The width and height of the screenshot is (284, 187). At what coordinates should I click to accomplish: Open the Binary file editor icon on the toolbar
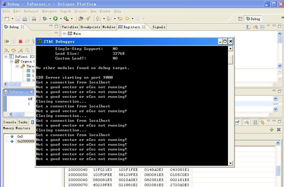34,19
